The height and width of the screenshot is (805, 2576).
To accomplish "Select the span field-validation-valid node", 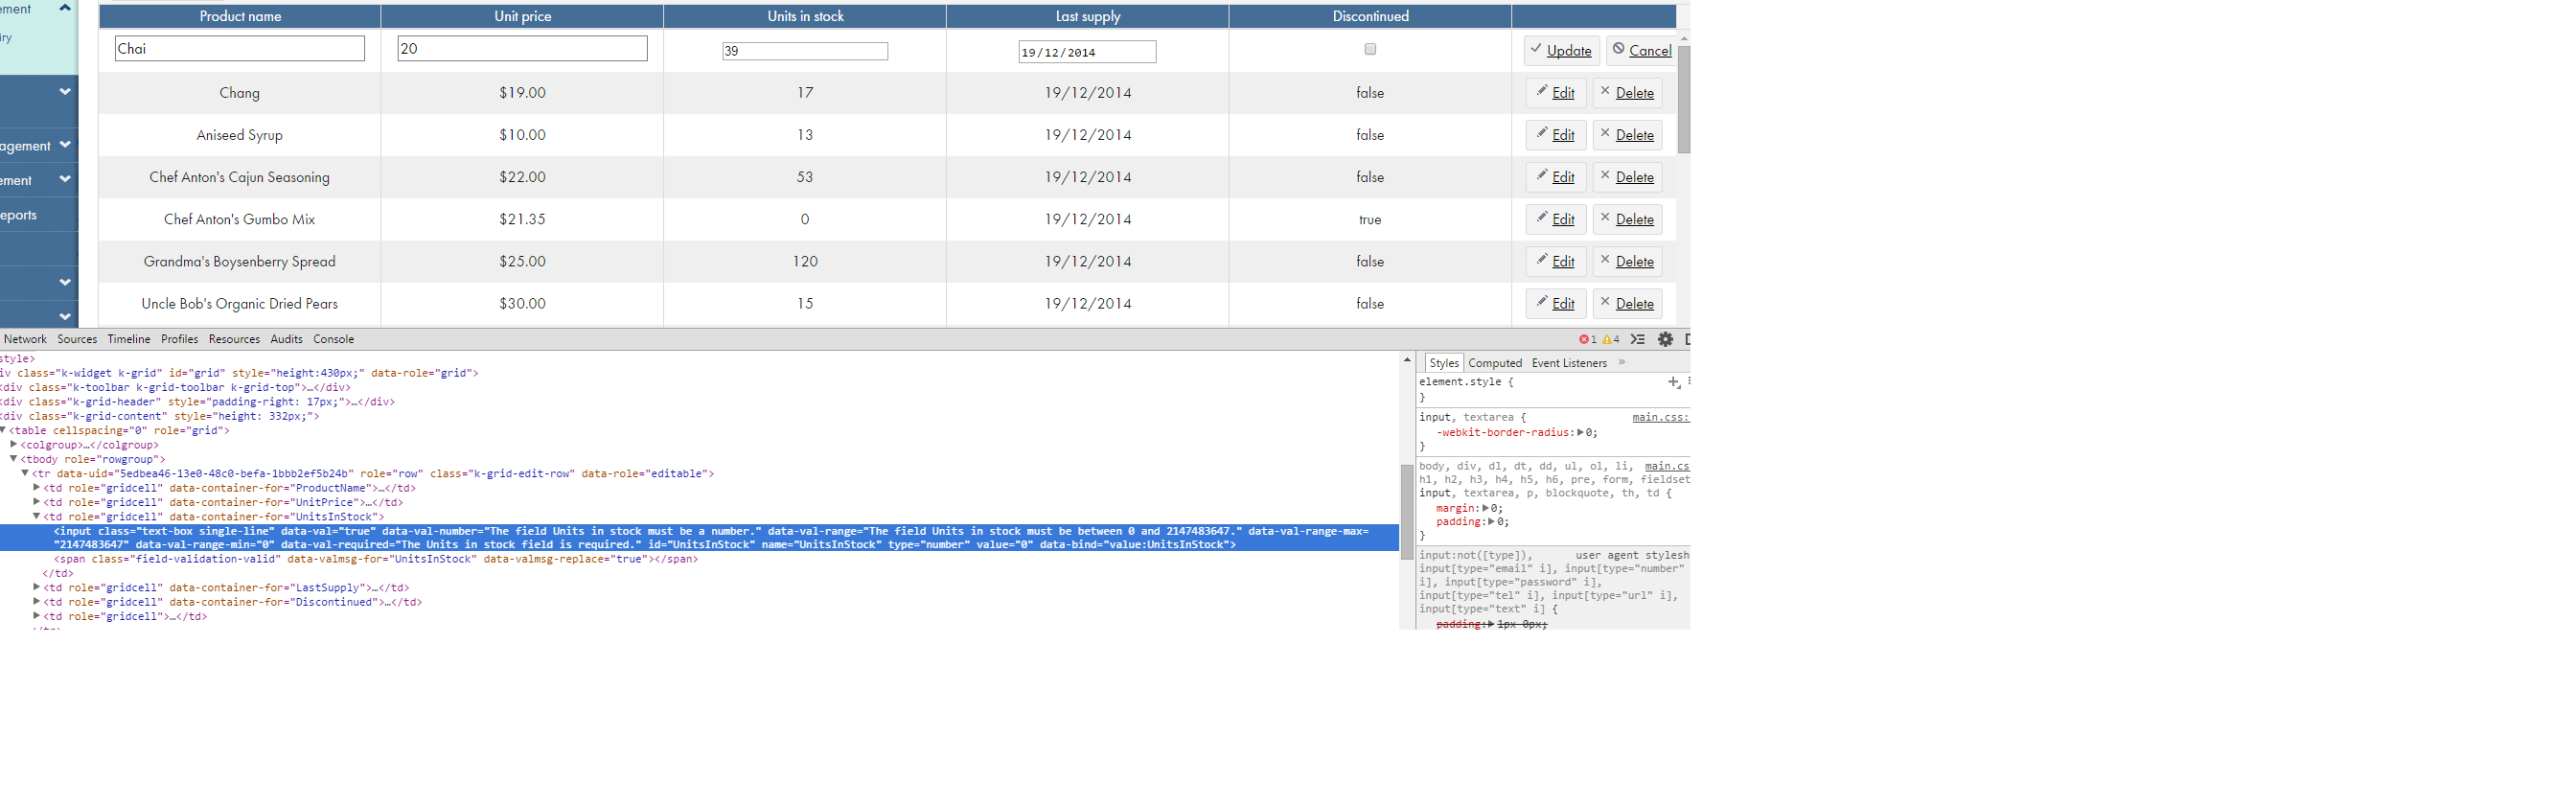I will point(375,559).
